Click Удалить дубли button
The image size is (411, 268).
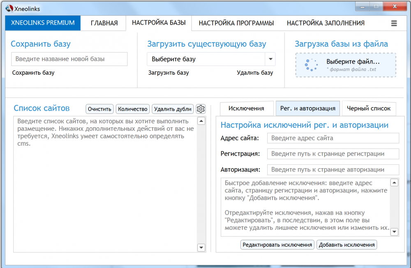pyautogui.click(x=173, y=109)
